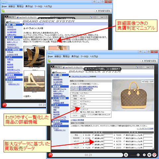
Task: Click the sell price input field beside ¥25,500
Action: pyautogui.click(x=148, y=148)
